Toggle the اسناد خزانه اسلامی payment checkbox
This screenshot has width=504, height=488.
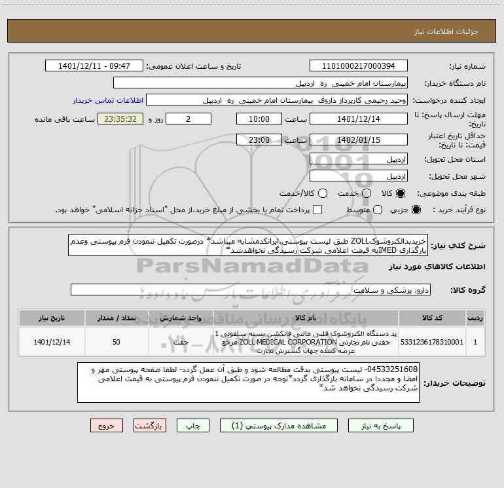point(317,210)
